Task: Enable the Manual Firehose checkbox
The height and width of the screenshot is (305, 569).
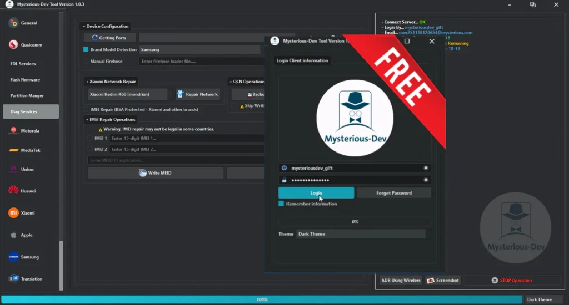Action: tap(86, 62)
